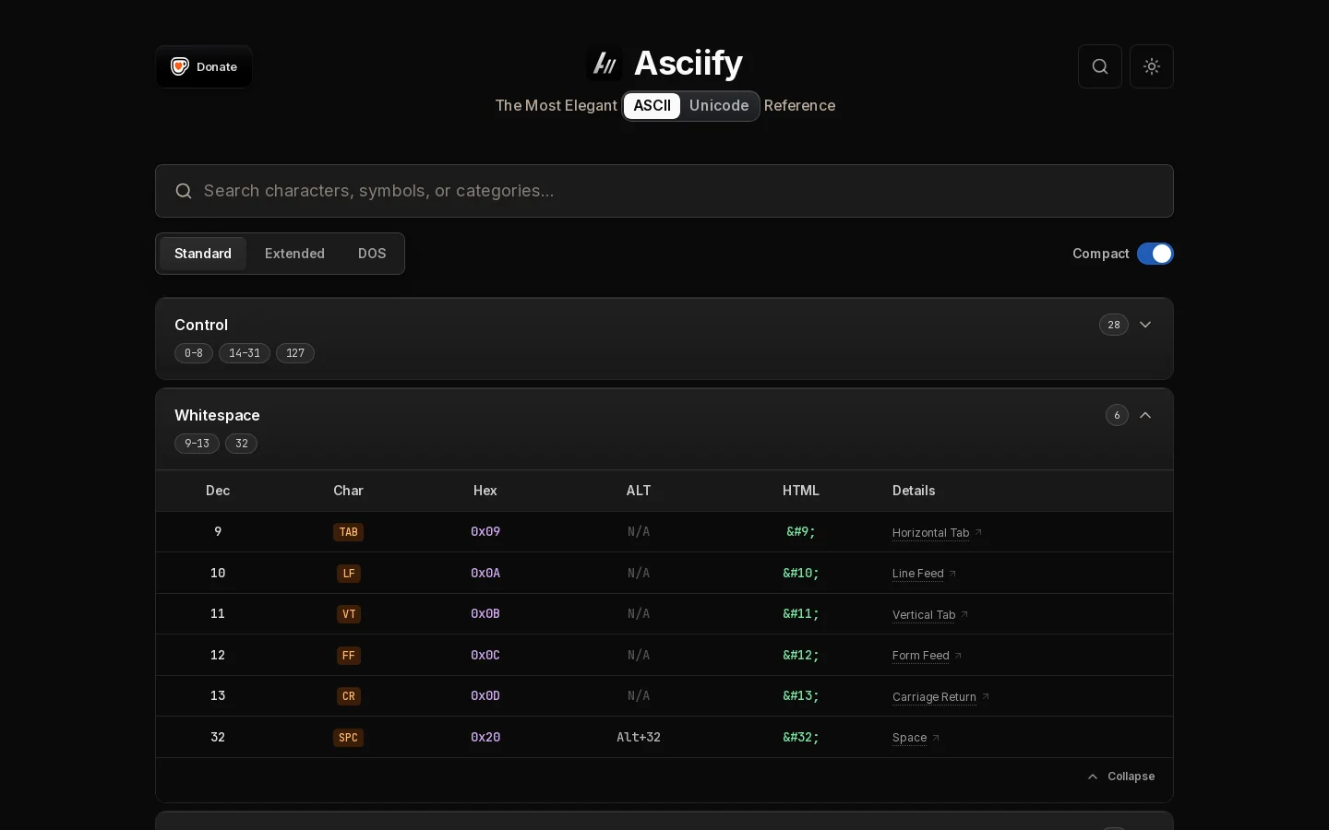Open Horizontal Tab details link
1329x830 pixels.
[x=937, y=533]
